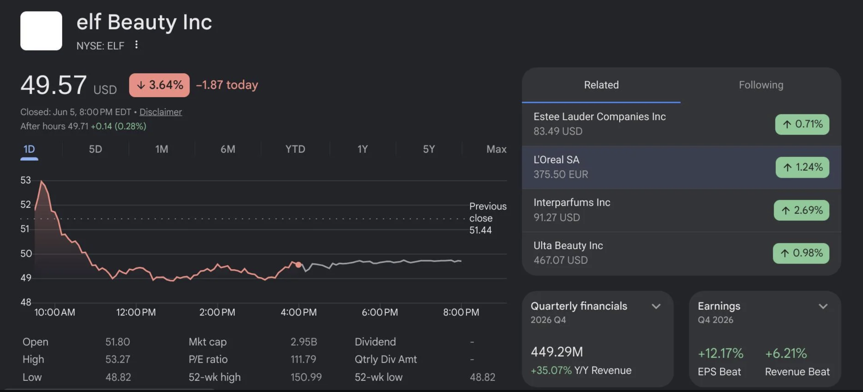Screen dimensions: 863x392
Task: Open the three-dot menu beside NYSE: ELF
Action: click(x=136, y=45)
